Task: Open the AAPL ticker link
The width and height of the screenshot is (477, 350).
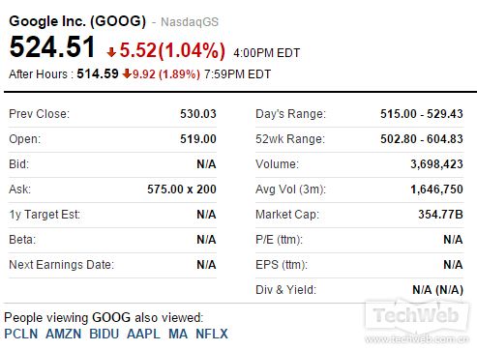Action: (143, 334)
